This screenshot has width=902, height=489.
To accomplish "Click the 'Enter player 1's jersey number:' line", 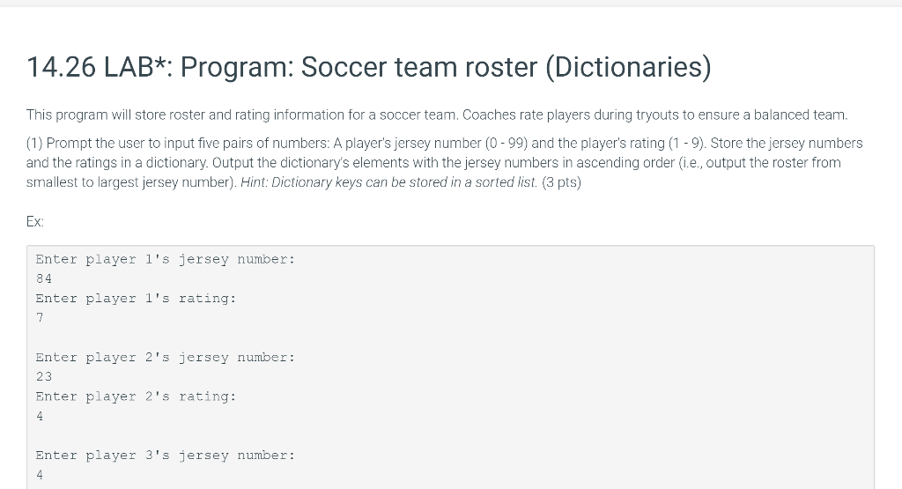I will click(x=165, y=259).
